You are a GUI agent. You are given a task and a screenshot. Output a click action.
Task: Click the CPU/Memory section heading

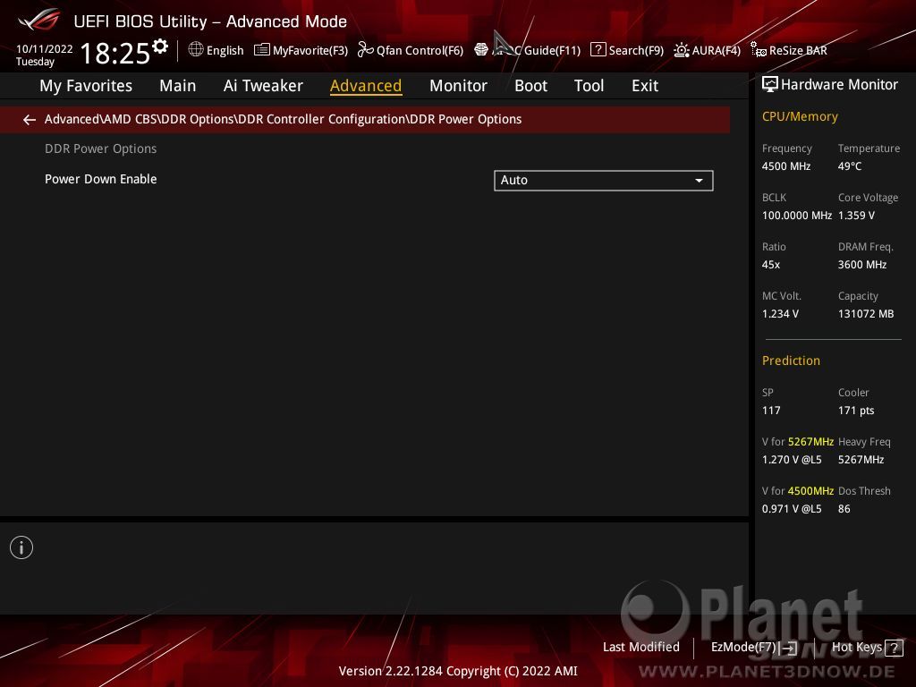click(x=800, y=117)
